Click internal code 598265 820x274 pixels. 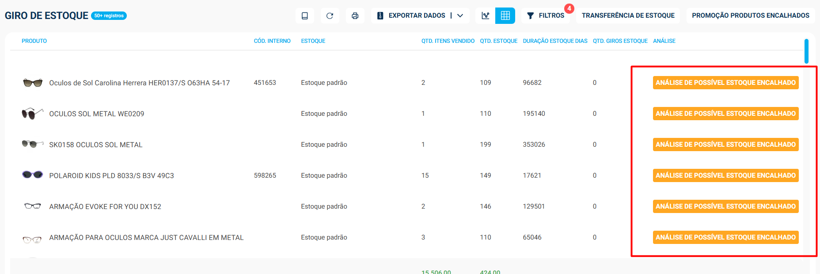(265, 175)
